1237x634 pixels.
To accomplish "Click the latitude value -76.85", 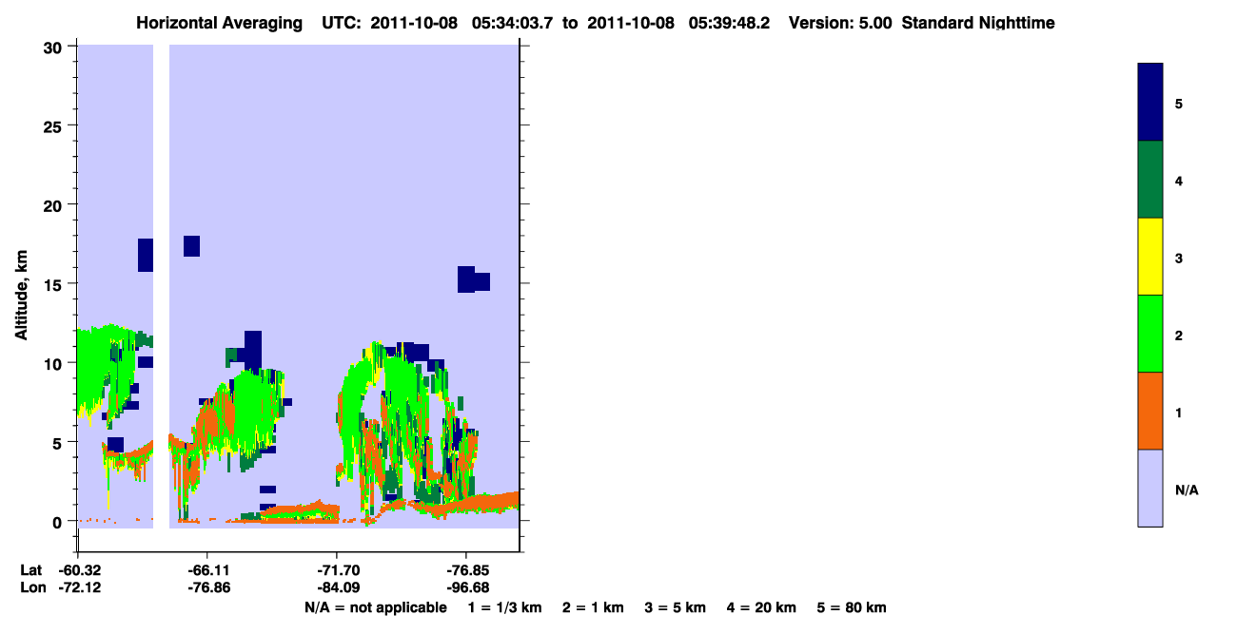I will [x=467, y=570].
